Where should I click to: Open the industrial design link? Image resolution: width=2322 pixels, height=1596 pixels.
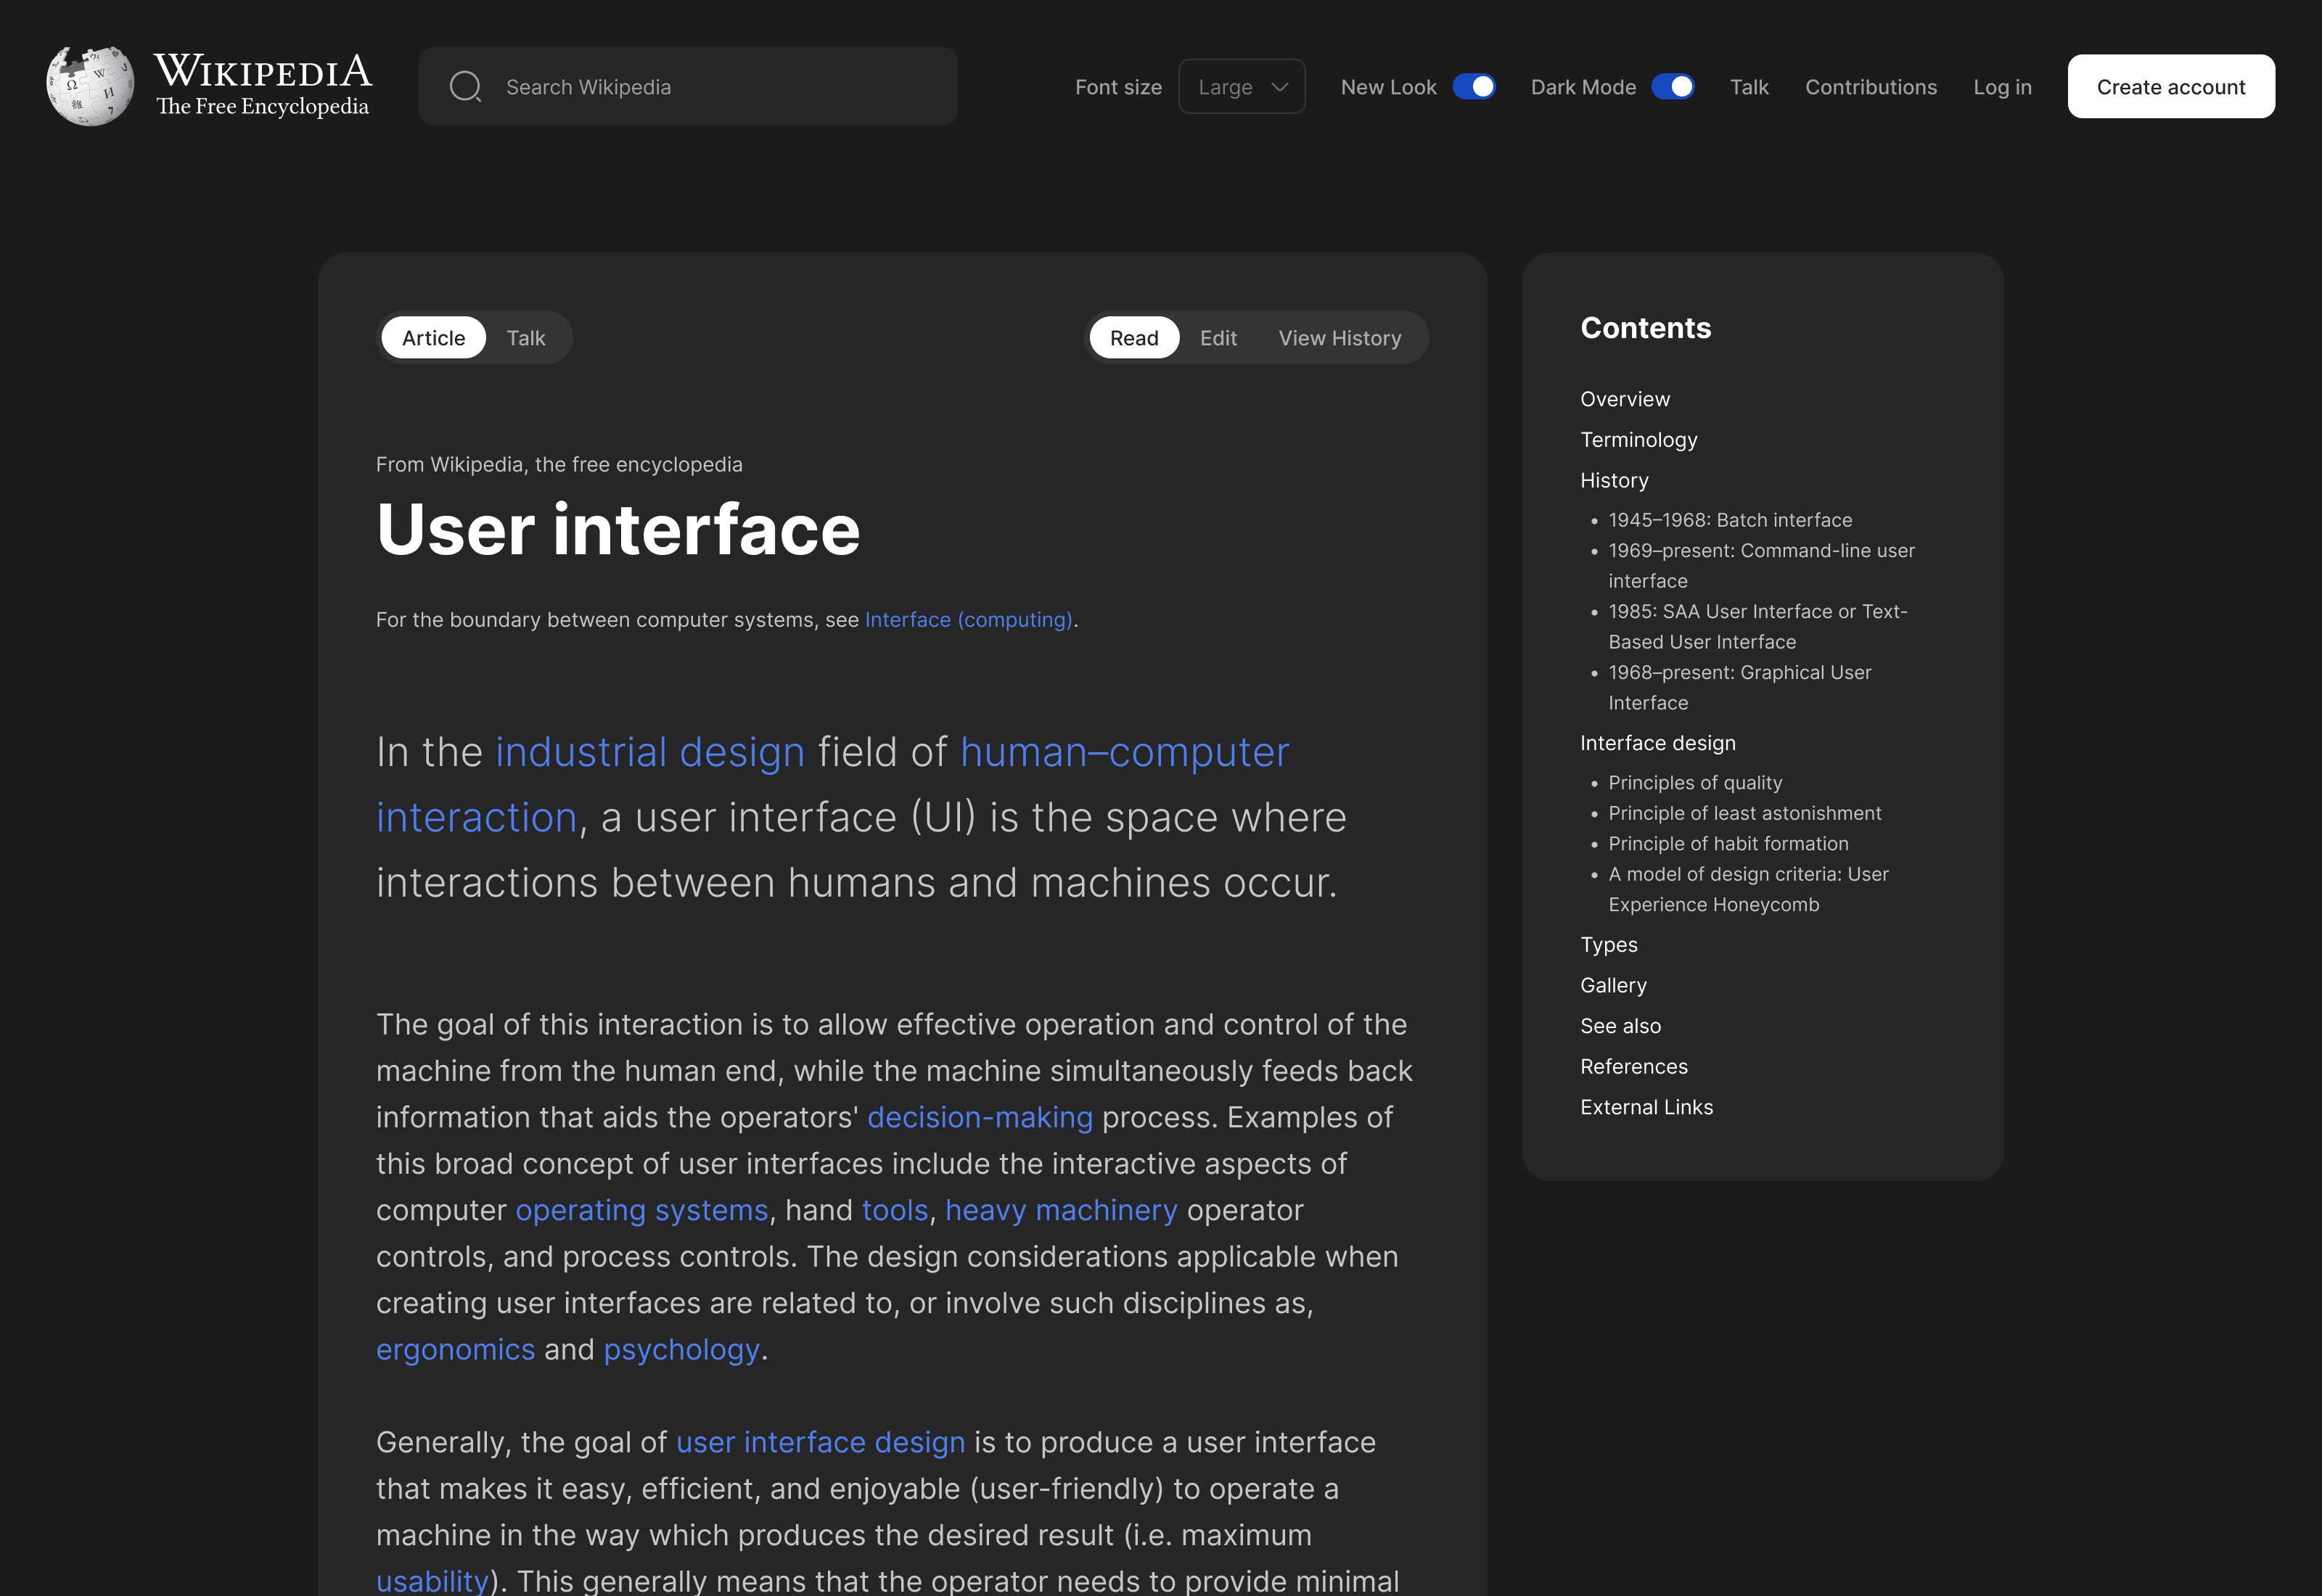pos(650,752)
